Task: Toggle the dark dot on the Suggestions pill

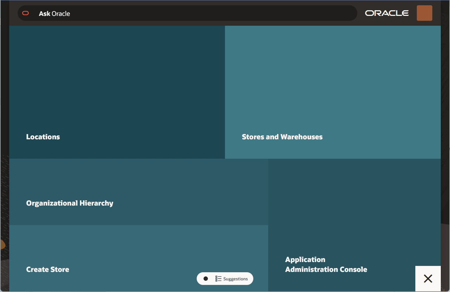Action: [206, 278]
